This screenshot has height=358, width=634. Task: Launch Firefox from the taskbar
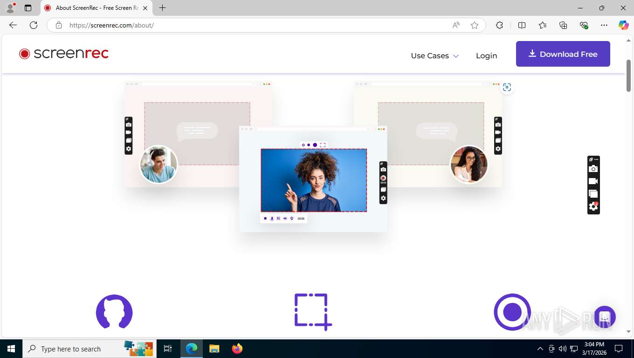[x=237, y=349]
